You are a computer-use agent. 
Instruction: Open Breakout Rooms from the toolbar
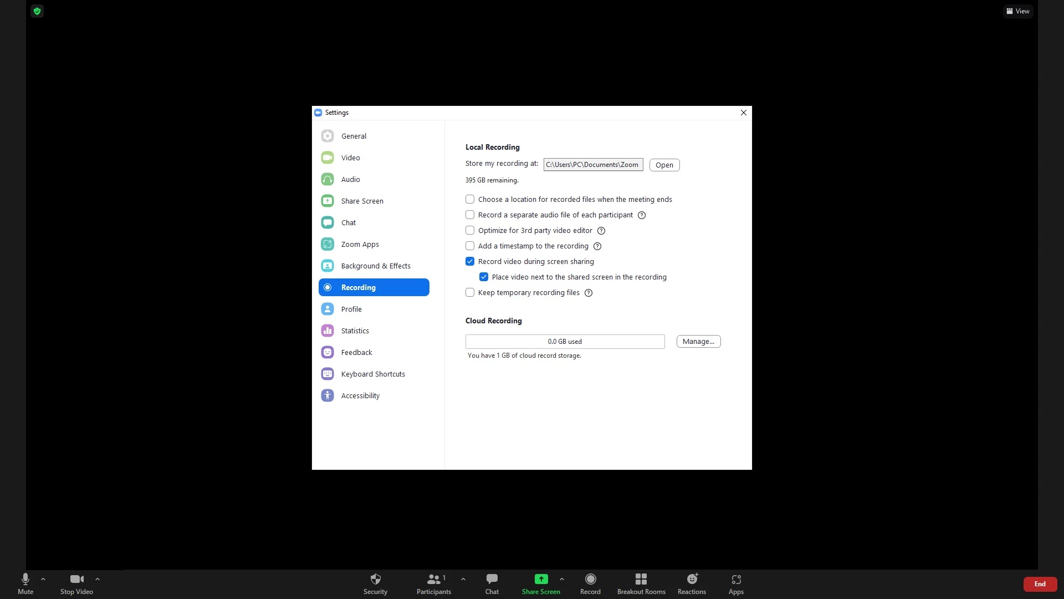tap(641, 580)
